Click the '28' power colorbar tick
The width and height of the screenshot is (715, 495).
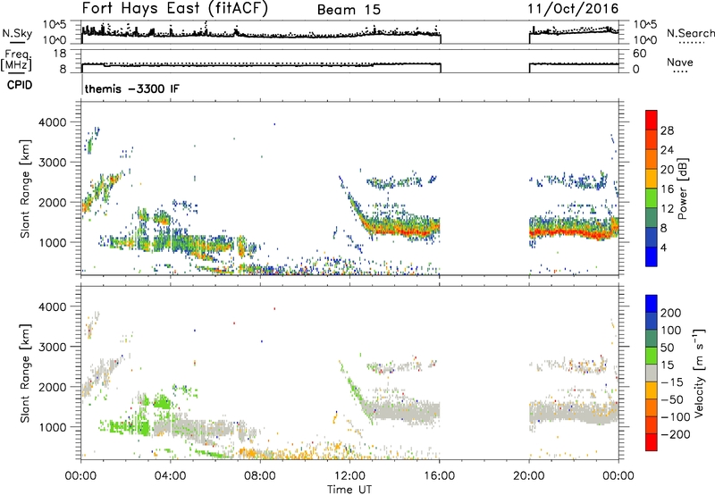[x=667, y=130]
